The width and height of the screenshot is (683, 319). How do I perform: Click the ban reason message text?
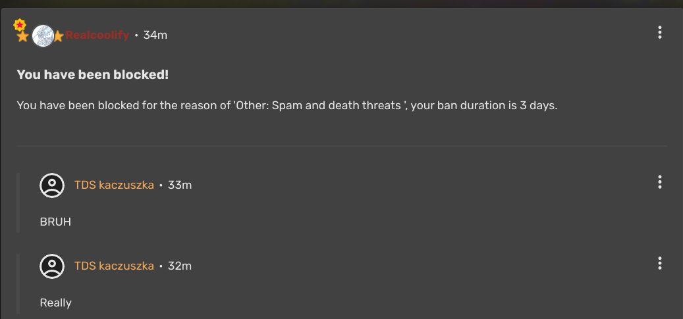(x=287, y=105)
